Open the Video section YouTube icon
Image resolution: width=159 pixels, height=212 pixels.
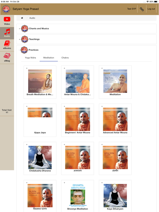point(7,19)
